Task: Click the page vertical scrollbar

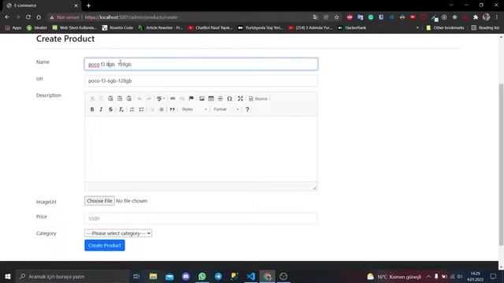Action: (501, 164)
